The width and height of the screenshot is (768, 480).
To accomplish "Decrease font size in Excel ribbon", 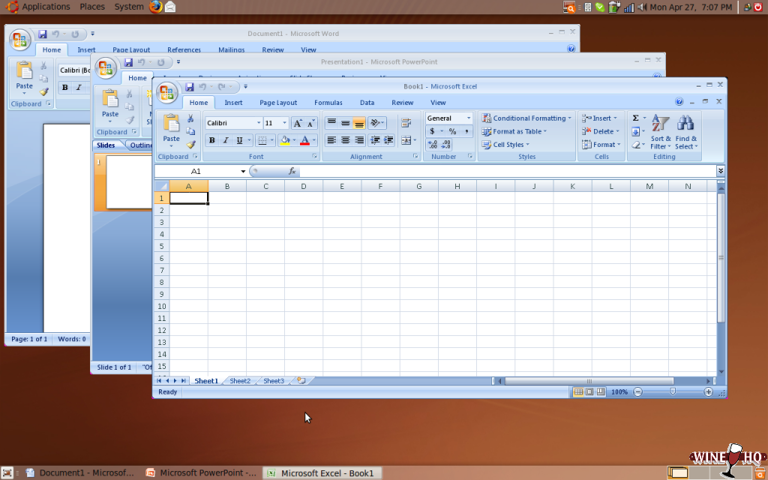I will pyautogui.click(x=310, y=124).
